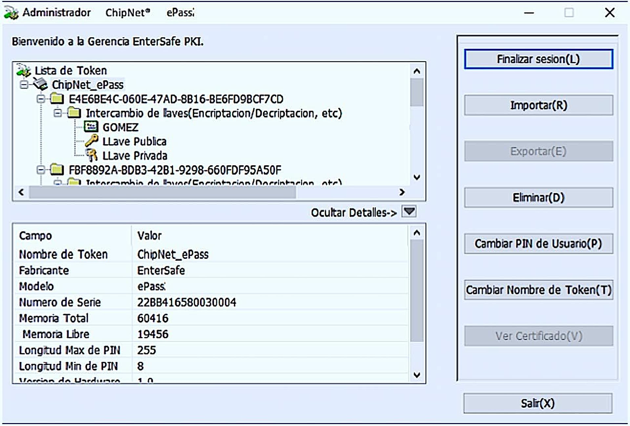Click folder icon of E4E6BE4C container
Screen dimensions: 630x426
(57, 98)
